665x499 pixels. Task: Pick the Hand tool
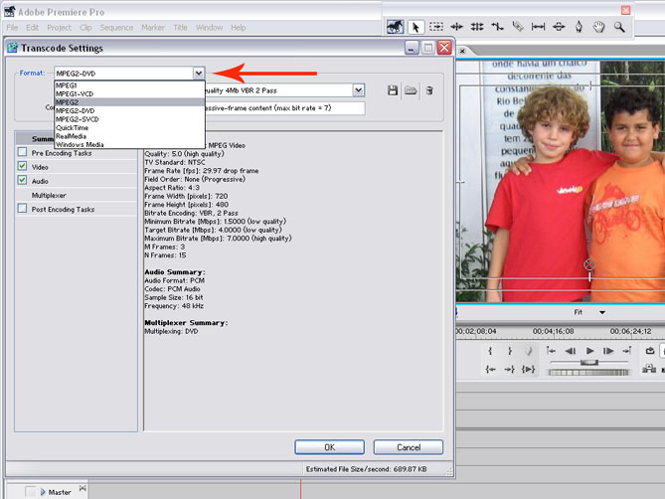click(x=599, y=27)
